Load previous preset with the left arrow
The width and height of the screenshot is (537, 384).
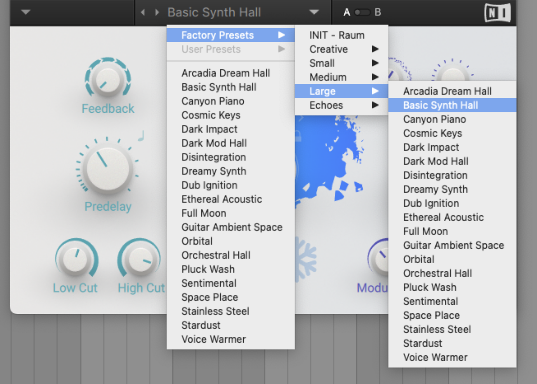[x=143, y=12]
